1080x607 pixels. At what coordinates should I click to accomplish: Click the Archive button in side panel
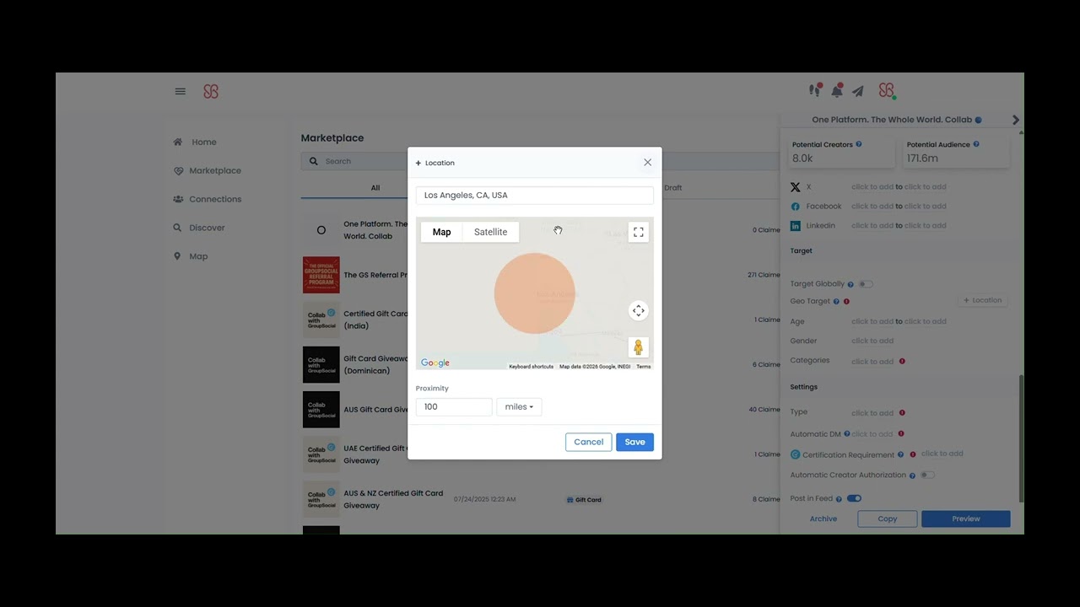pyautogui.click(x=823, y=519)
